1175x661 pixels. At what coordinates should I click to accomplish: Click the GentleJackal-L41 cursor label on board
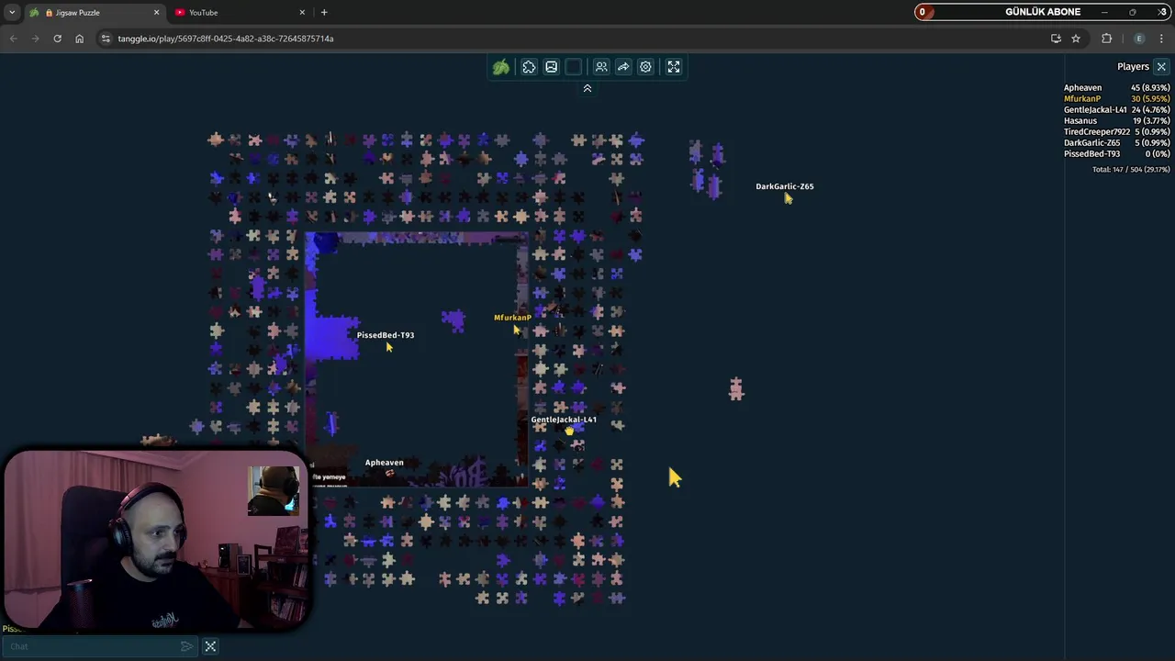click(564, 420)
